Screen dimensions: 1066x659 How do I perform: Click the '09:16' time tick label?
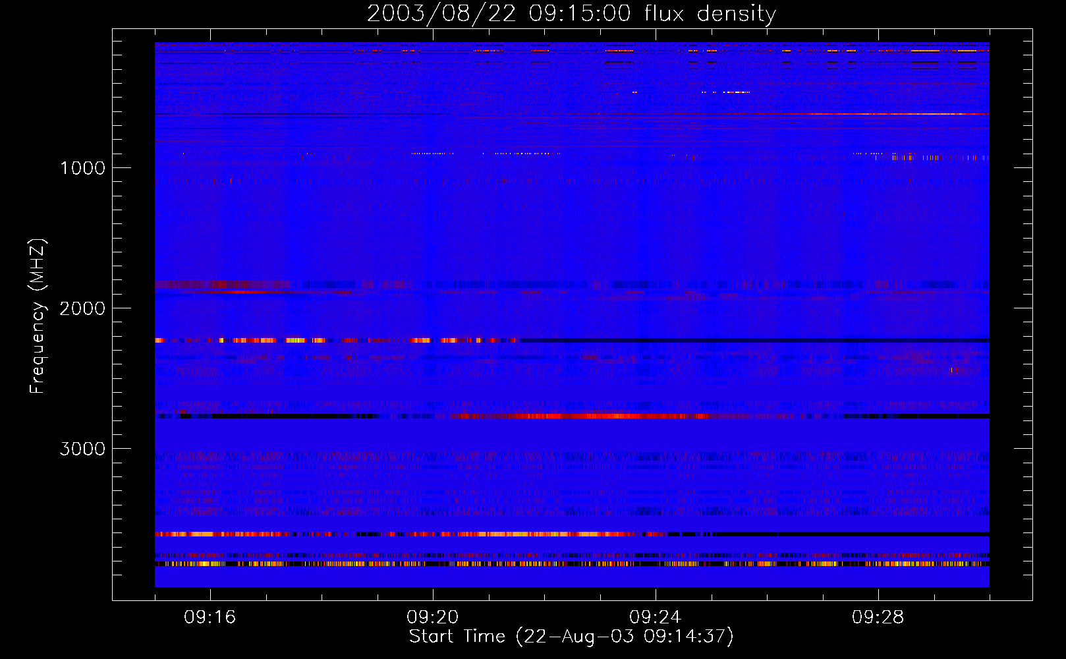[x=210, y=617]
